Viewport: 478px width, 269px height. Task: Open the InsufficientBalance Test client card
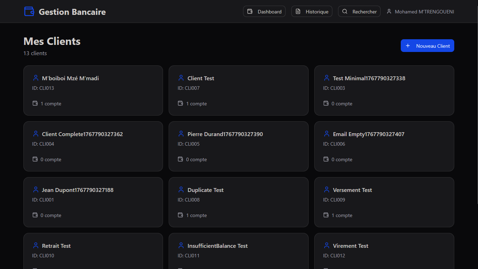[238, 251]
